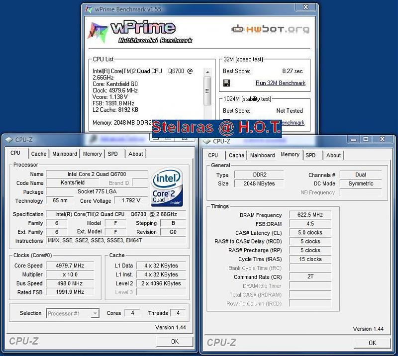The width and height of the screenshot is (398, 356).
Task: Open the Cache tab in the memory window
Action: coord(237,155)
